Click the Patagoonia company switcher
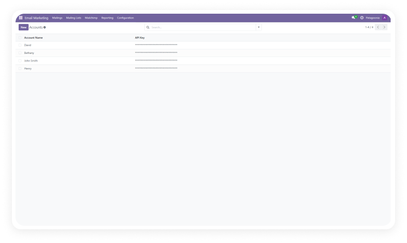Viewport: 407px width, 243px height. (372, 18)
